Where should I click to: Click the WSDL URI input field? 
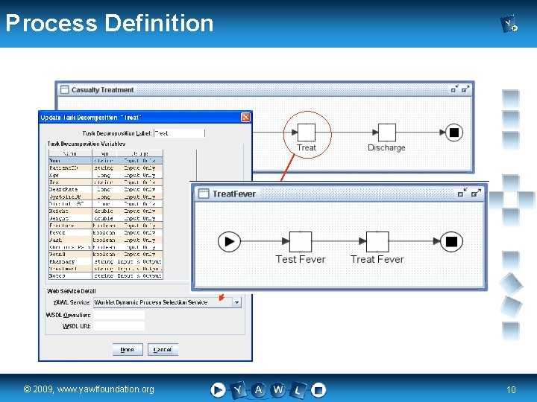tap(119, 326)
